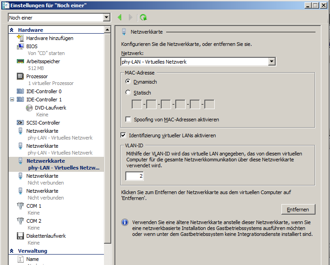Screen dimensions: 330x265
Task: Collapse the IDE-Controller 1 tree node
Action: (12, 99)
